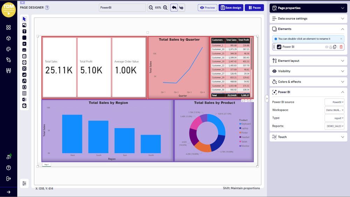Open the Workspace dropdown
The image size is (350, 197).
[334, 110]
